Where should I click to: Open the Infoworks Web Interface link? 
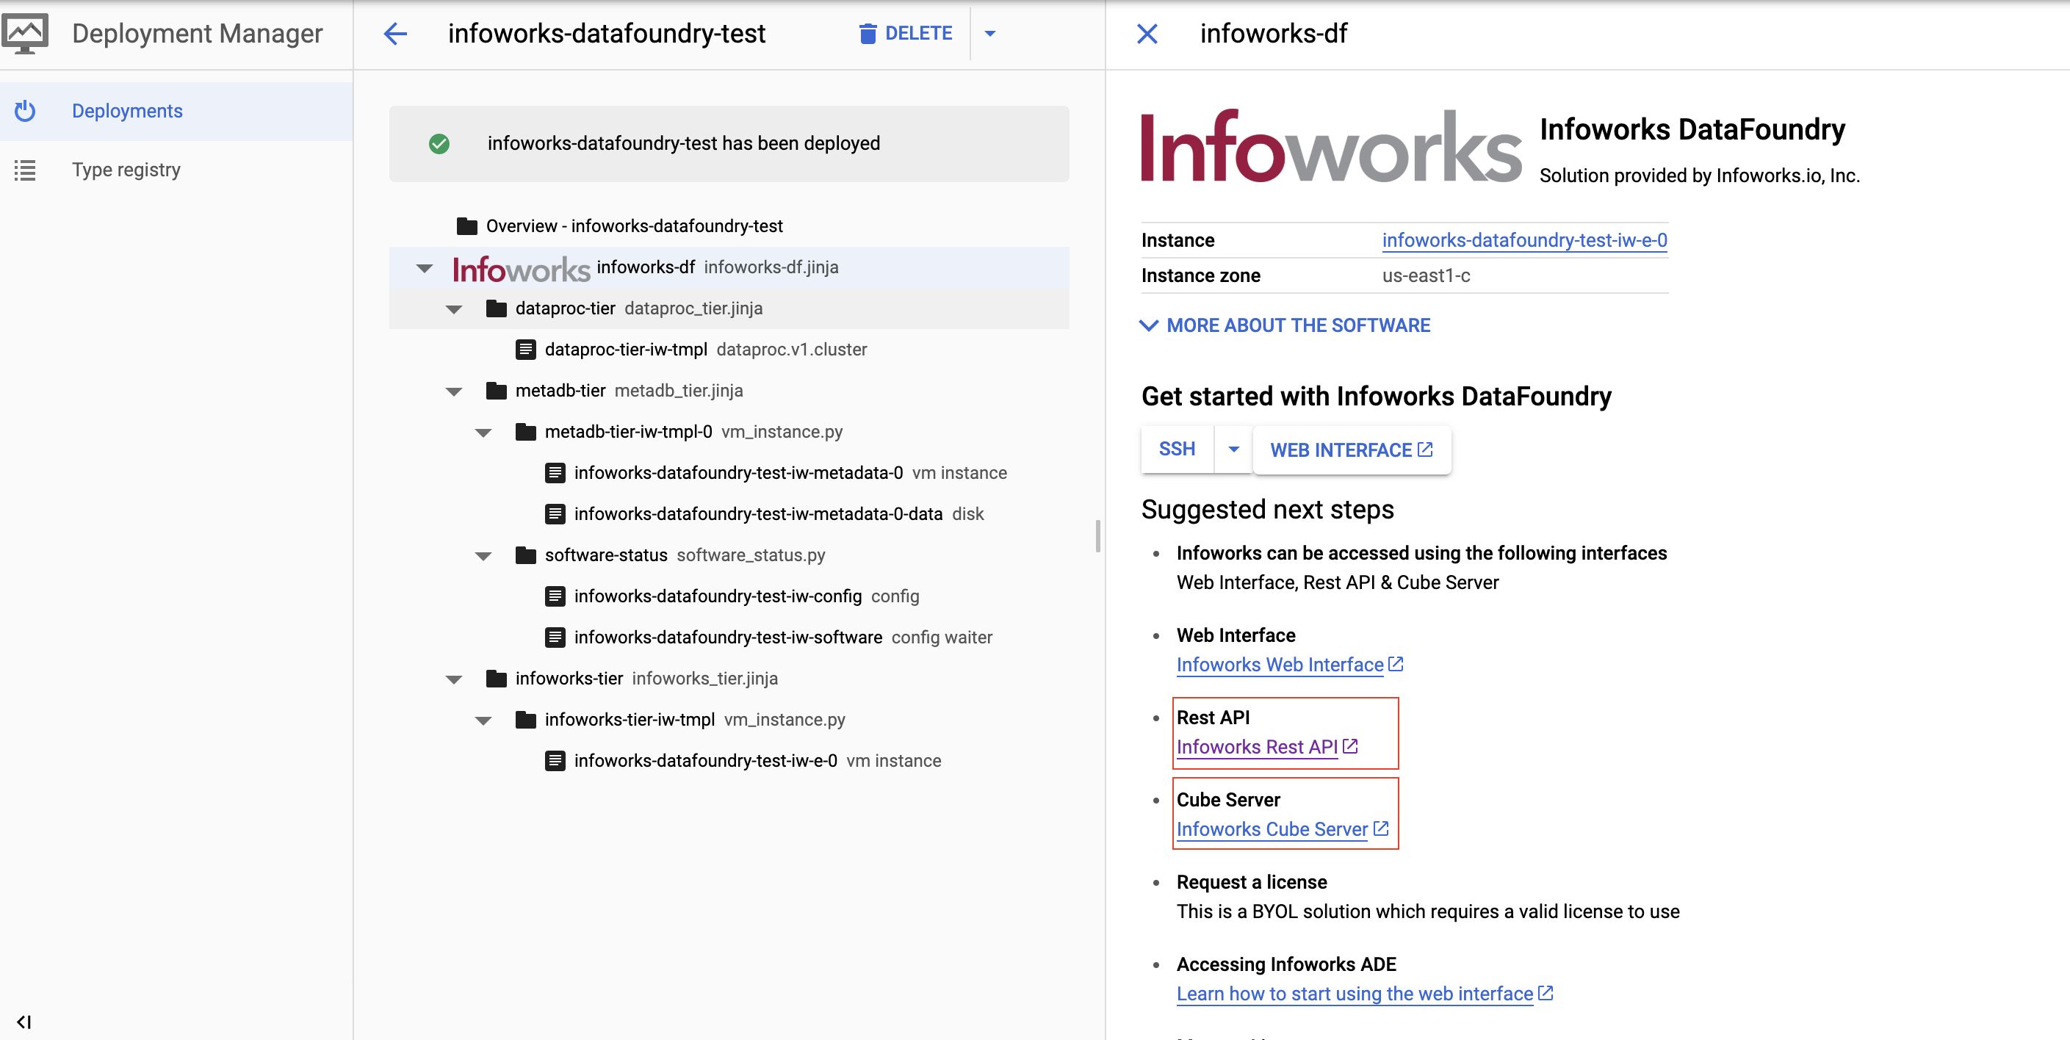coord(1280,665)
